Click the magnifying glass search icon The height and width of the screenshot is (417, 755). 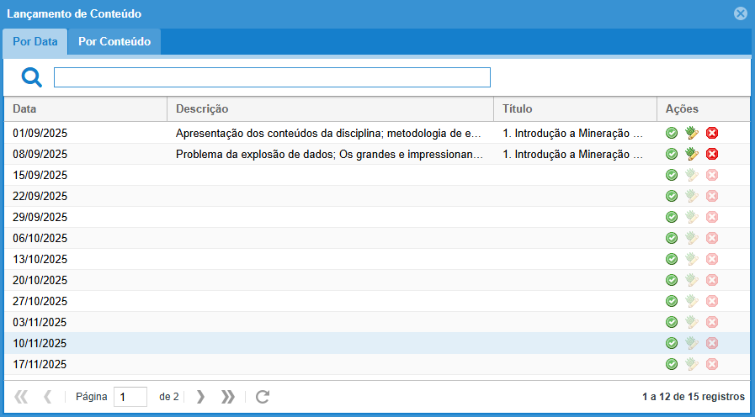tap(32, 78)
